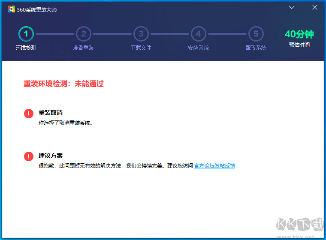The width and height of the screenshot is (326, 240).
Task: Open the 官方论坛发帖反馈 link
Action: (214, 166)
